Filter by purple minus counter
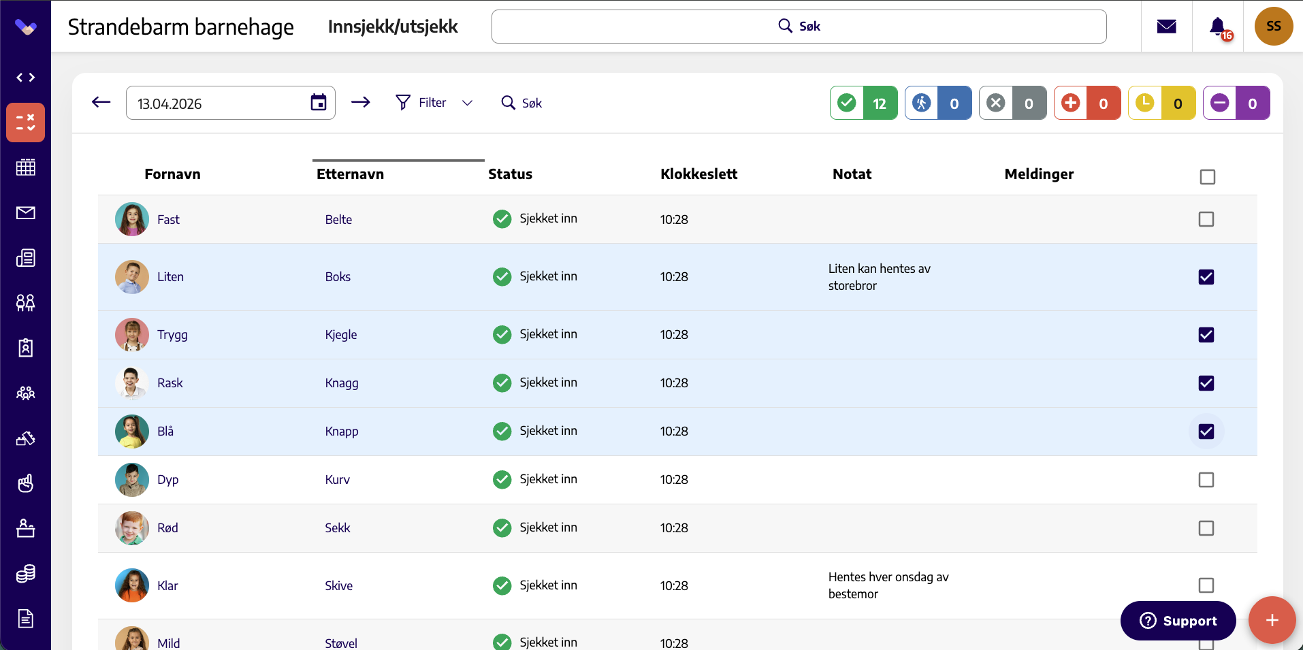The image size is (1303, 650). [1236, 103]
